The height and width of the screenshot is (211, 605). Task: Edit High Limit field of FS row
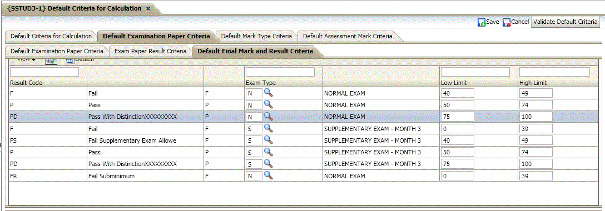click(536, 140)
